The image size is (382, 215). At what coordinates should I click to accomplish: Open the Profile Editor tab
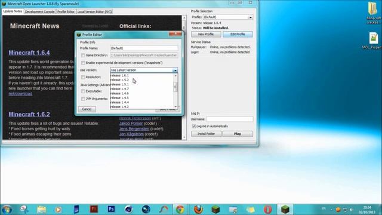coord(66,12)
